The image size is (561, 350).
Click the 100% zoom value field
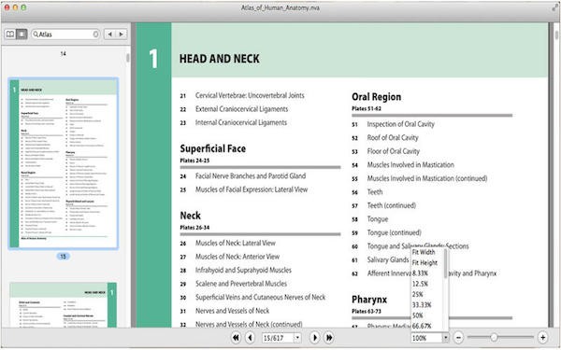coord(426,338)
